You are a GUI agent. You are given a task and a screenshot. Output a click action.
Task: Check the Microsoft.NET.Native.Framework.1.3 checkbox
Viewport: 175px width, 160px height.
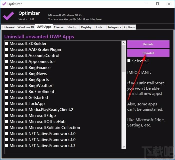[x=6, y=145]
